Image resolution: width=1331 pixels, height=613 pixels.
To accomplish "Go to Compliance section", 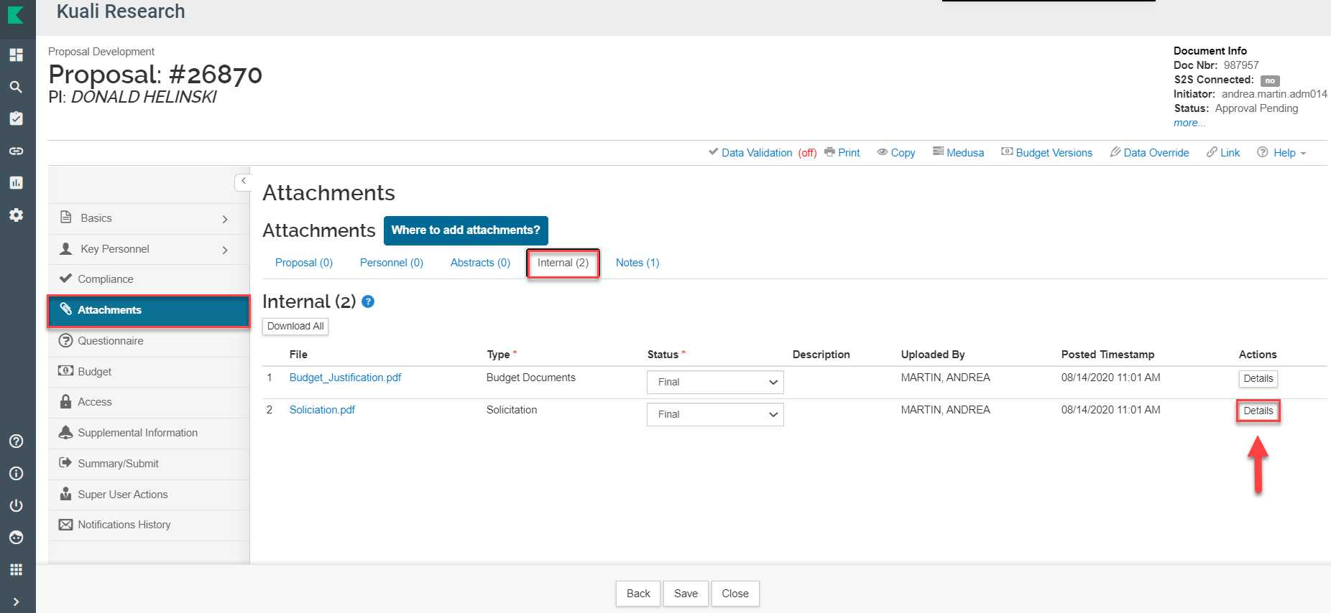I will click(149, 279).
